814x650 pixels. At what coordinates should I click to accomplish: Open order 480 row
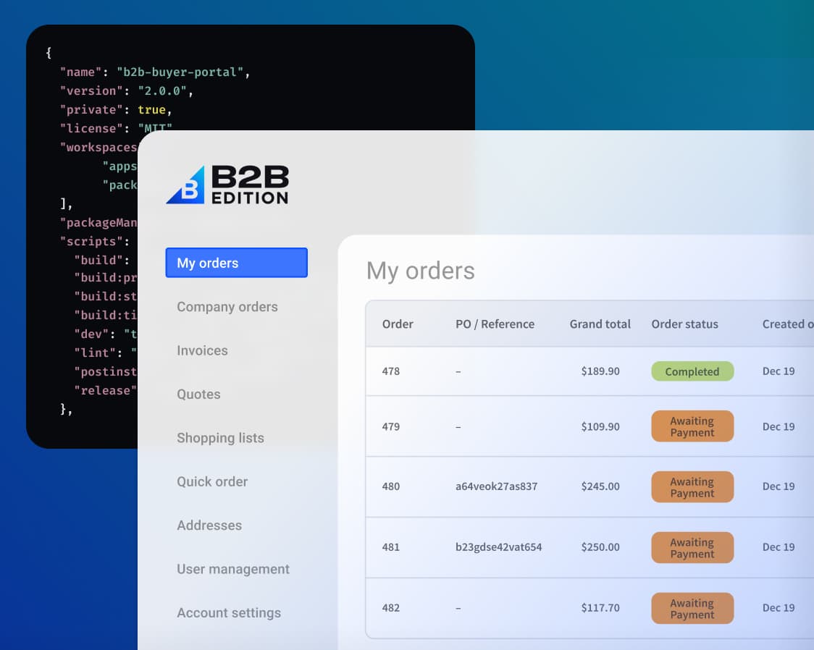391,486
